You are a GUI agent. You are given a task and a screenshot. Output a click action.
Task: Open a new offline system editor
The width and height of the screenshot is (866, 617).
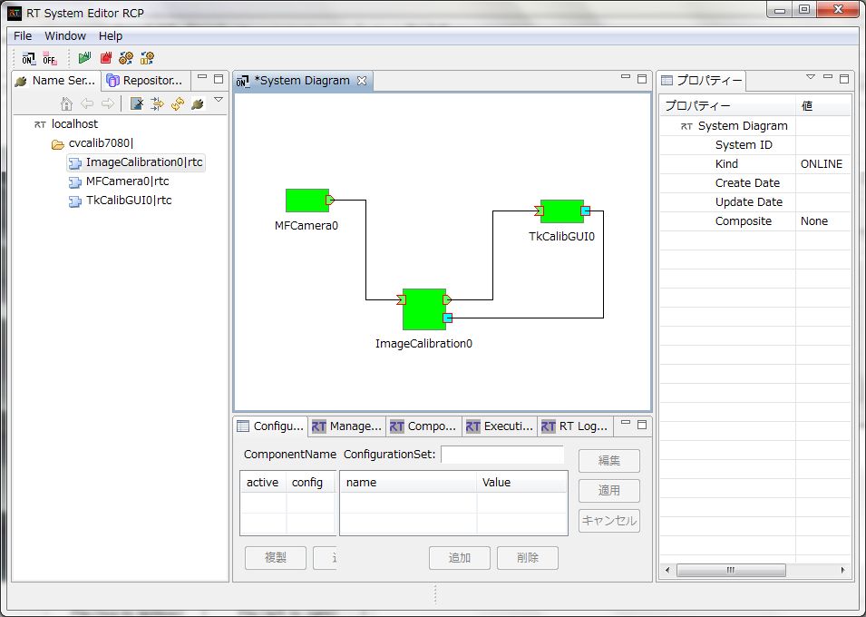(50, 58)
